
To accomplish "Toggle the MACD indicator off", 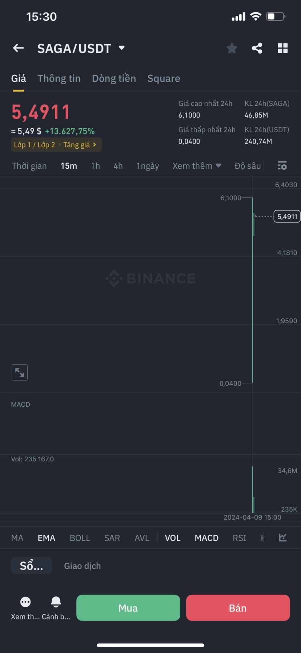I will pyautogui.click(x=206, y=538).
